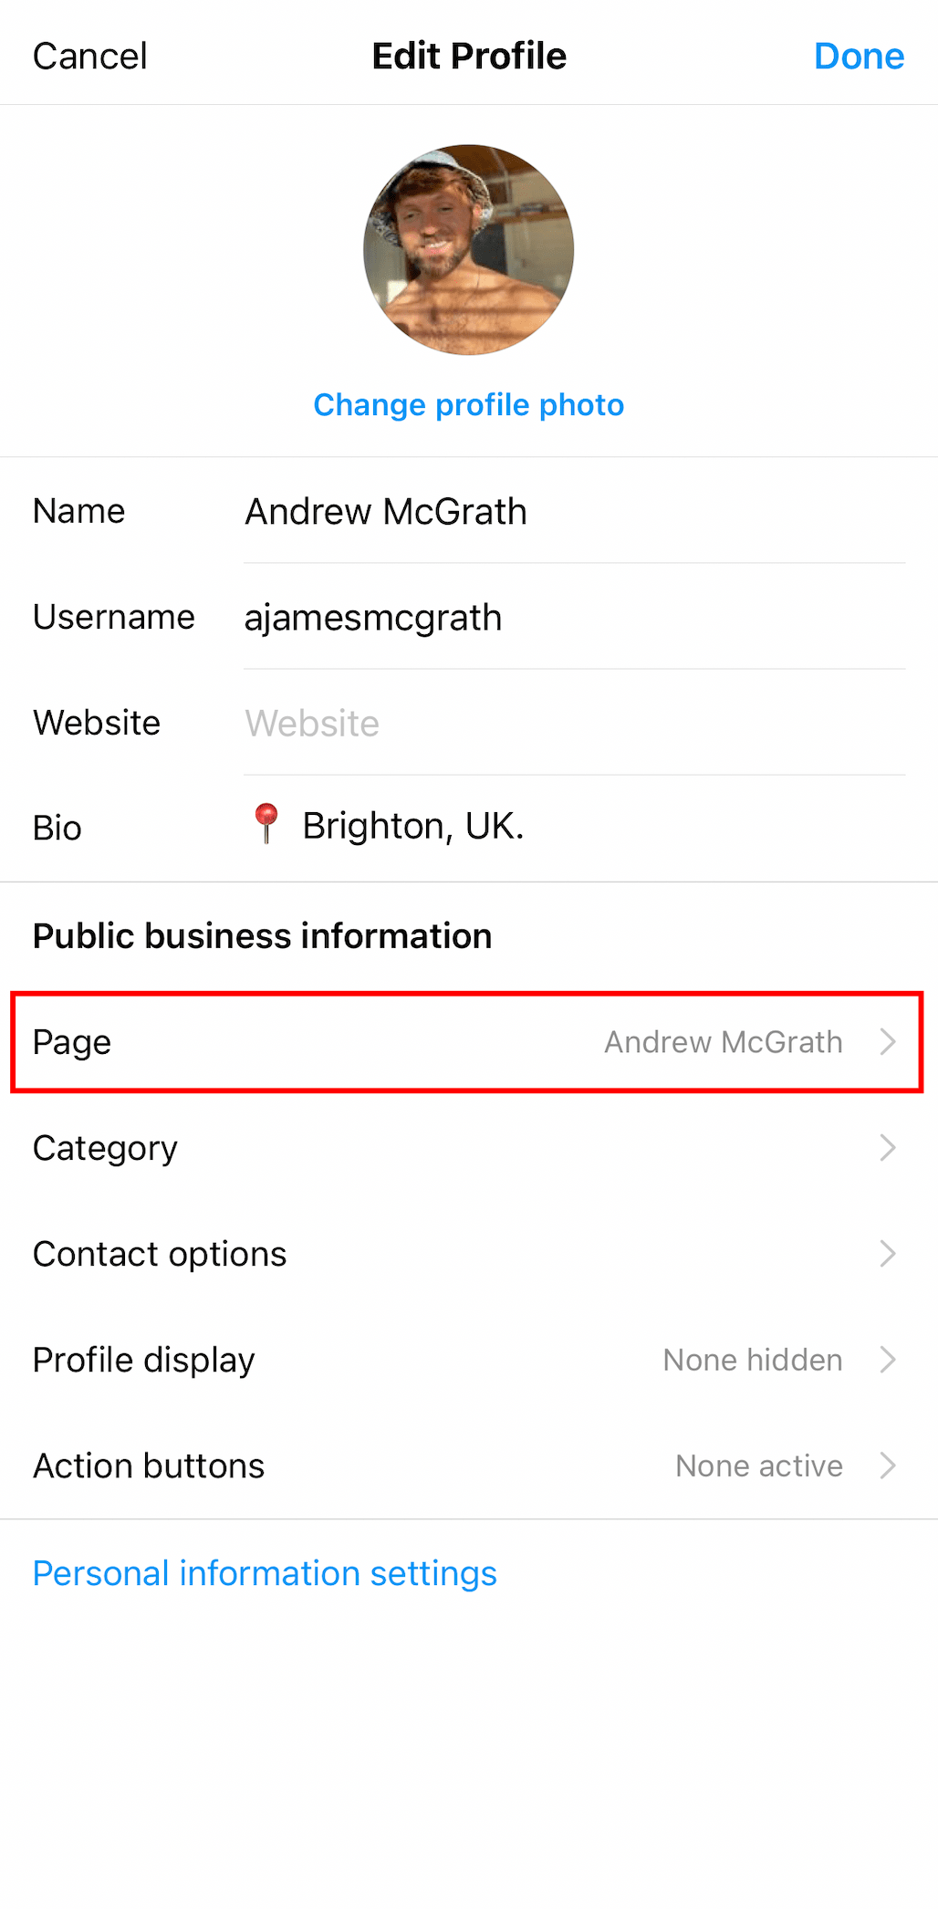
Task: Click the circular profile photo
Action: coord(468,249)
